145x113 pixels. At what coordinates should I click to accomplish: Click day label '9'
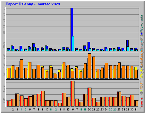click(43, 110)
